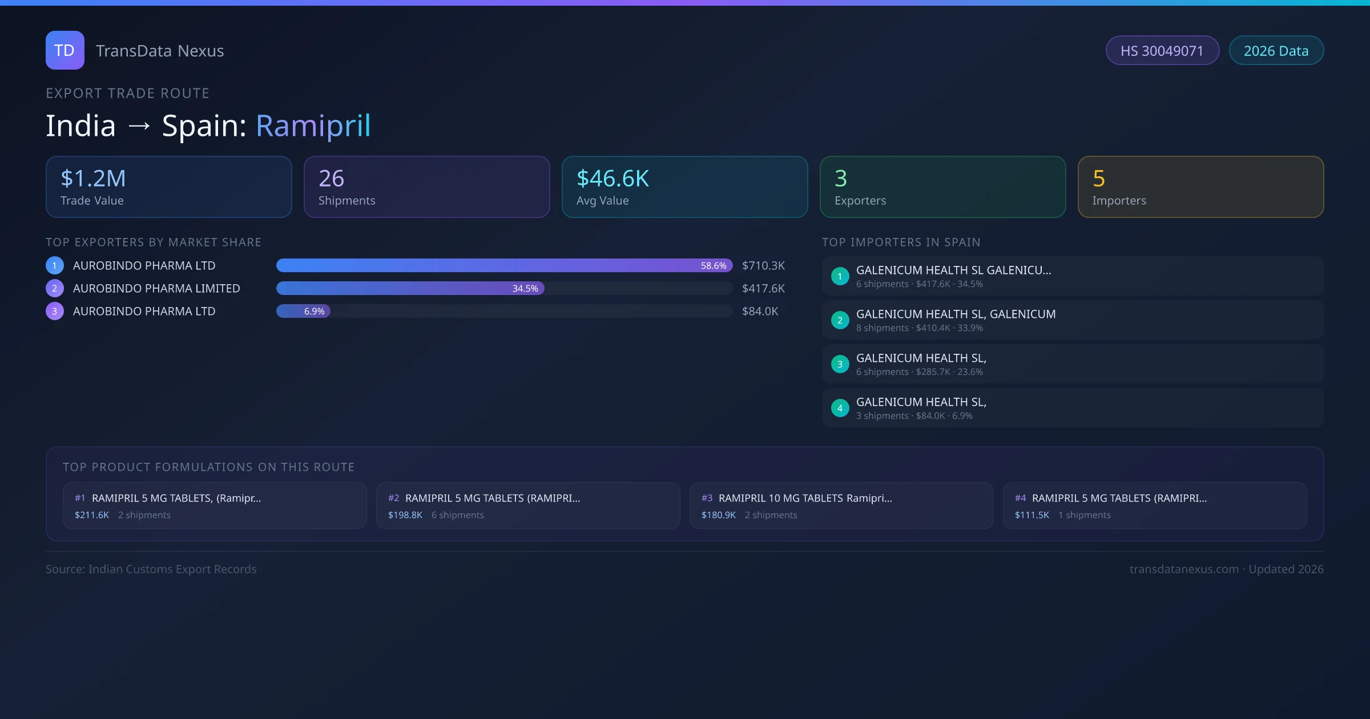Click the 58.6% market share bar

(503, 265)
